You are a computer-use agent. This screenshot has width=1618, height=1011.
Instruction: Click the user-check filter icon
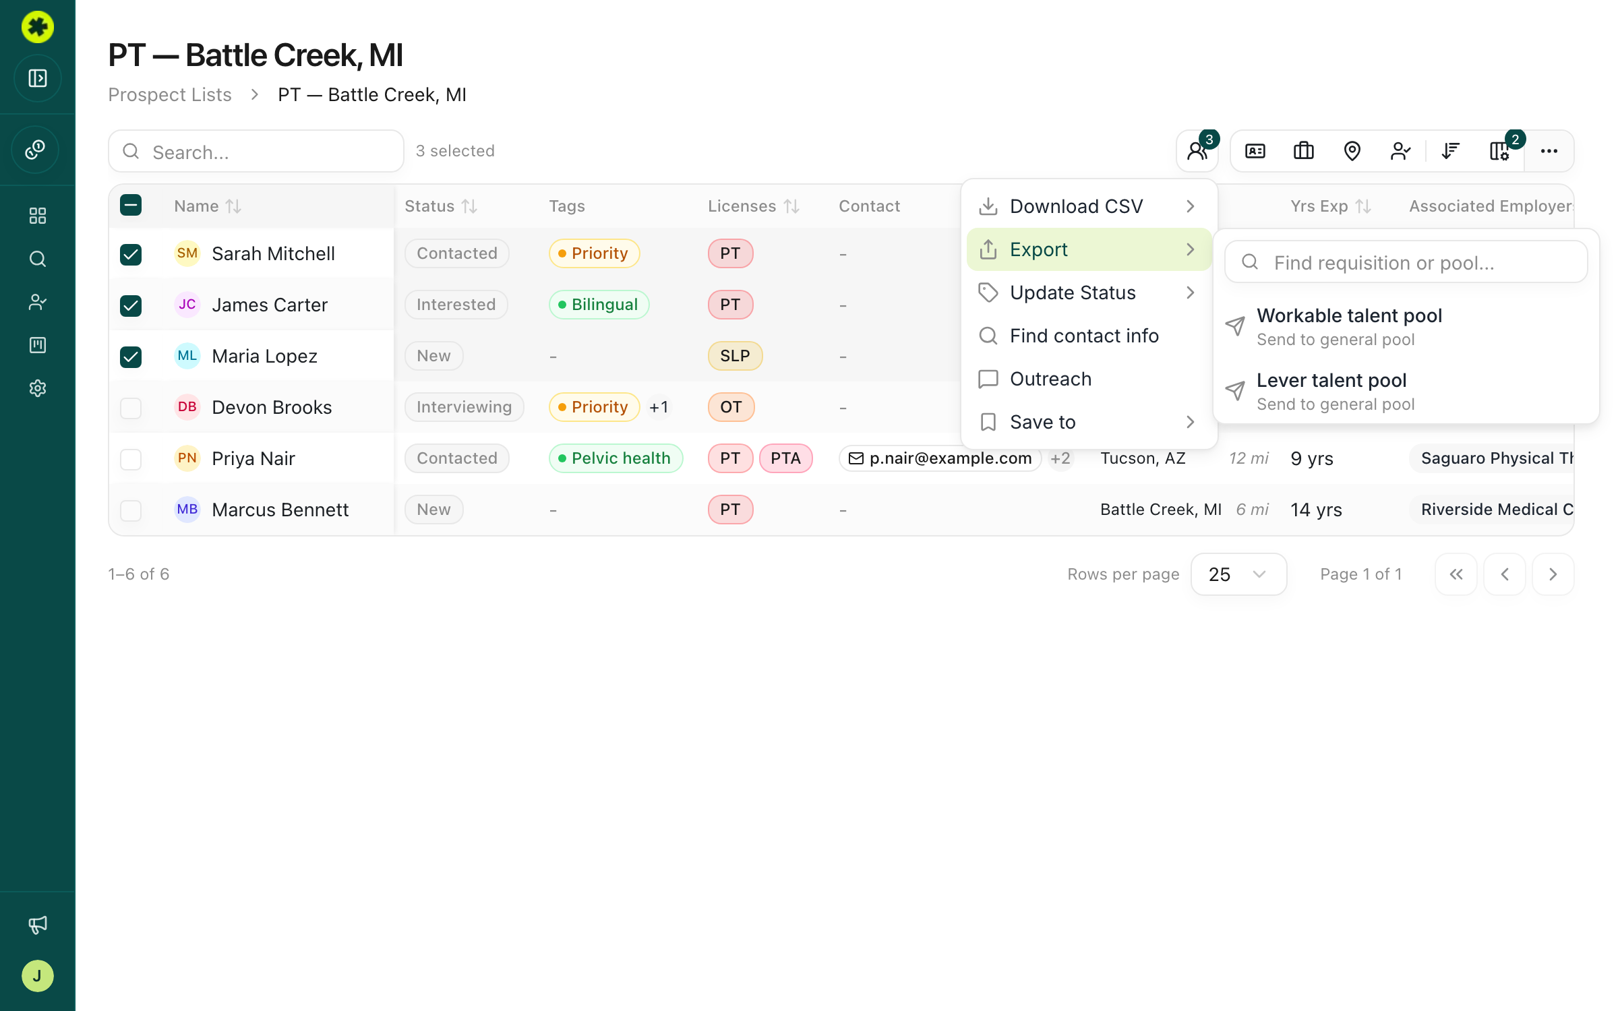pos(1401,151)
